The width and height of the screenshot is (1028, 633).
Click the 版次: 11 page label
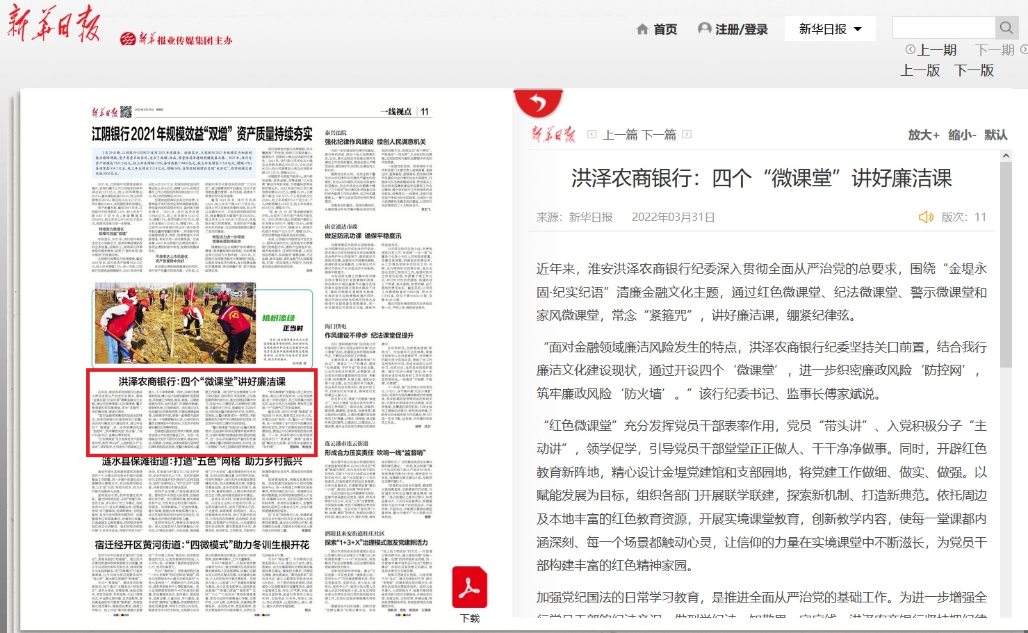[964, 217]
